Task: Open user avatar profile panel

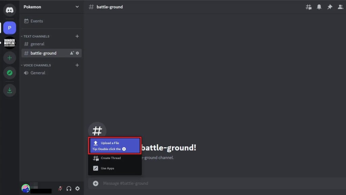Action: pyautogui.click(x=26, y=188)
